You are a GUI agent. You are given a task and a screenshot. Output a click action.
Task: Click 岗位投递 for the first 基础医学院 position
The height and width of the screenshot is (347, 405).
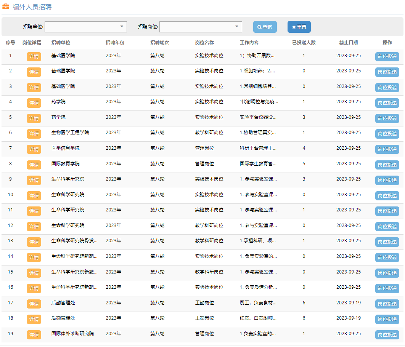(x=387, y=56)
